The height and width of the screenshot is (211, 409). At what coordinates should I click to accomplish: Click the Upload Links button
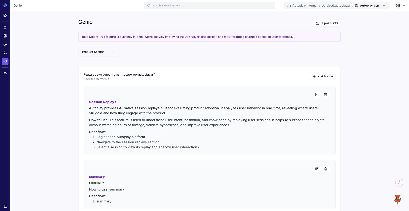pyautogui.click(x=327, y=23)
